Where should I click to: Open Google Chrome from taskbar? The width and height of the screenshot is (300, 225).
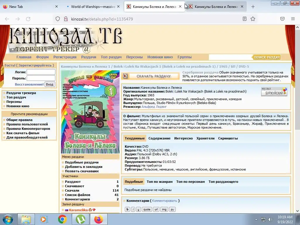point(62,219)
